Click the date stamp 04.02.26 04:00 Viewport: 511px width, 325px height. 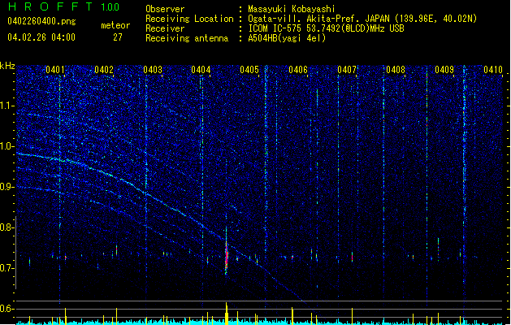pos(41,37)
